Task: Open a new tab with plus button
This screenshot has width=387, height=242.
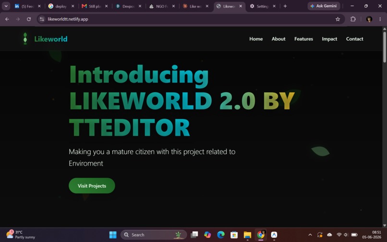Action: (x=285, y=6)
